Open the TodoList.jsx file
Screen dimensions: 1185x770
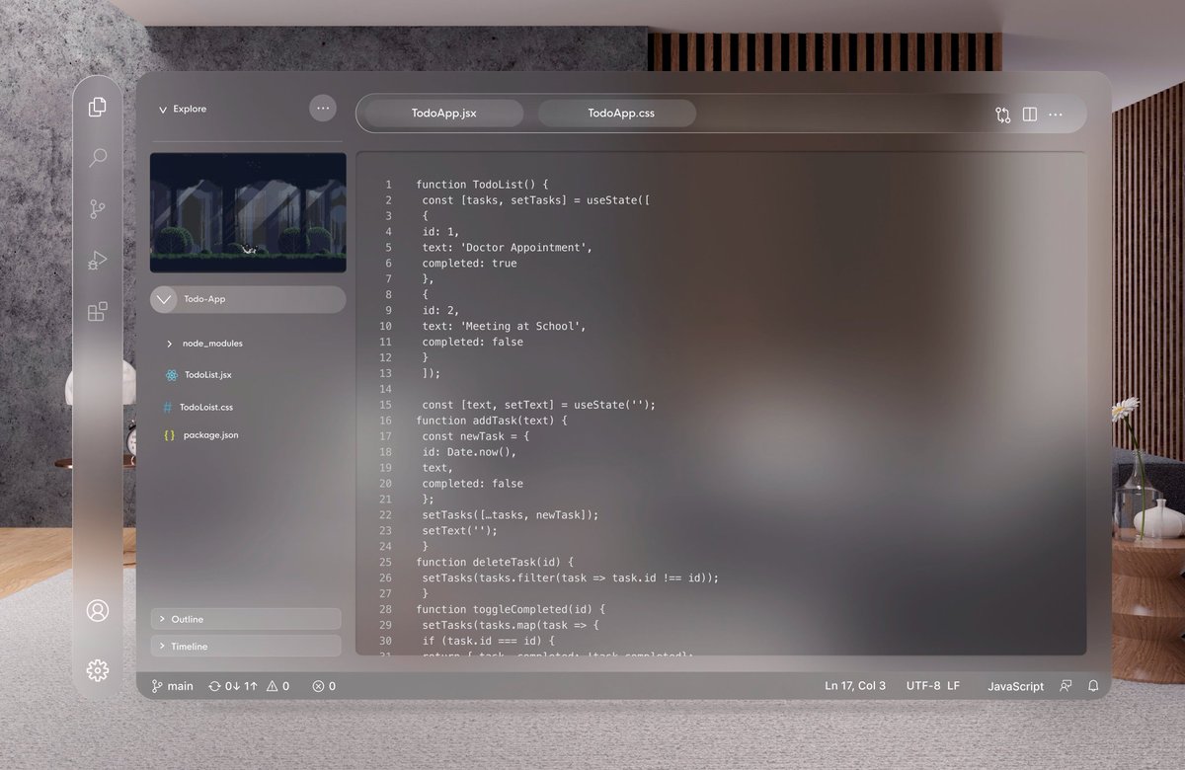point(207,375)
